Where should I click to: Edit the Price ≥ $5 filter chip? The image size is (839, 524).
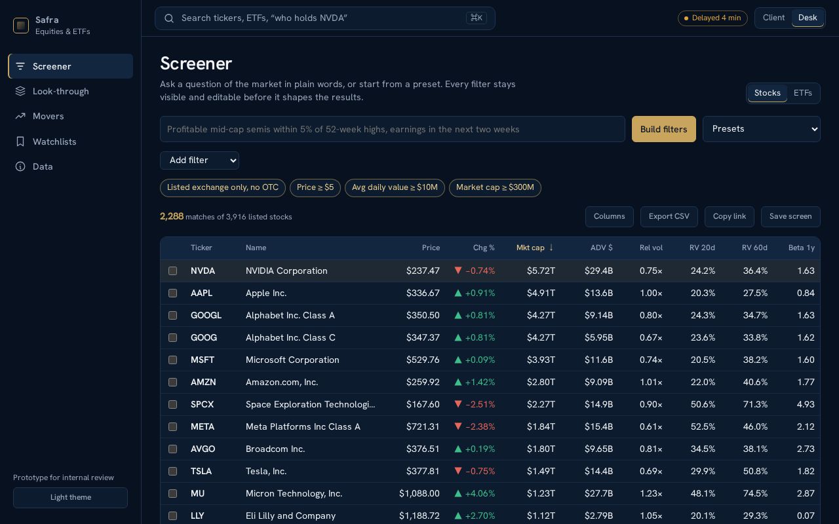tap(315, 188)
